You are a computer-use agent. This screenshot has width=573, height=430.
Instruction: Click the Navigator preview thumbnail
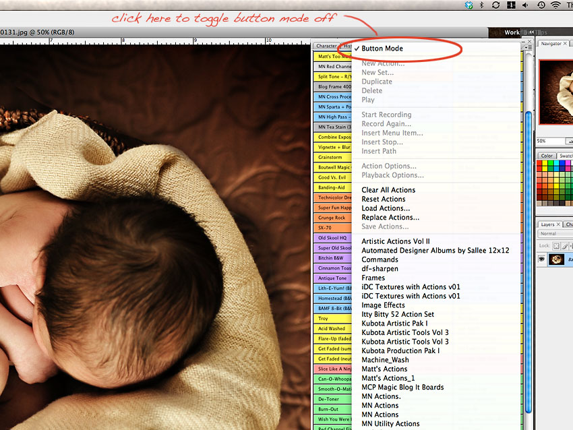coord(556,92)
